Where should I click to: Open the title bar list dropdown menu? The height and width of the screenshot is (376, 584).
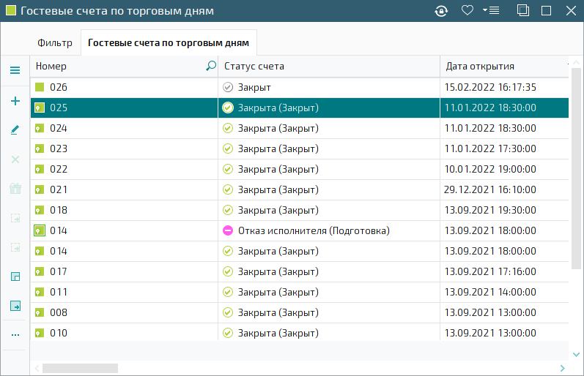(x=491, y=10)
